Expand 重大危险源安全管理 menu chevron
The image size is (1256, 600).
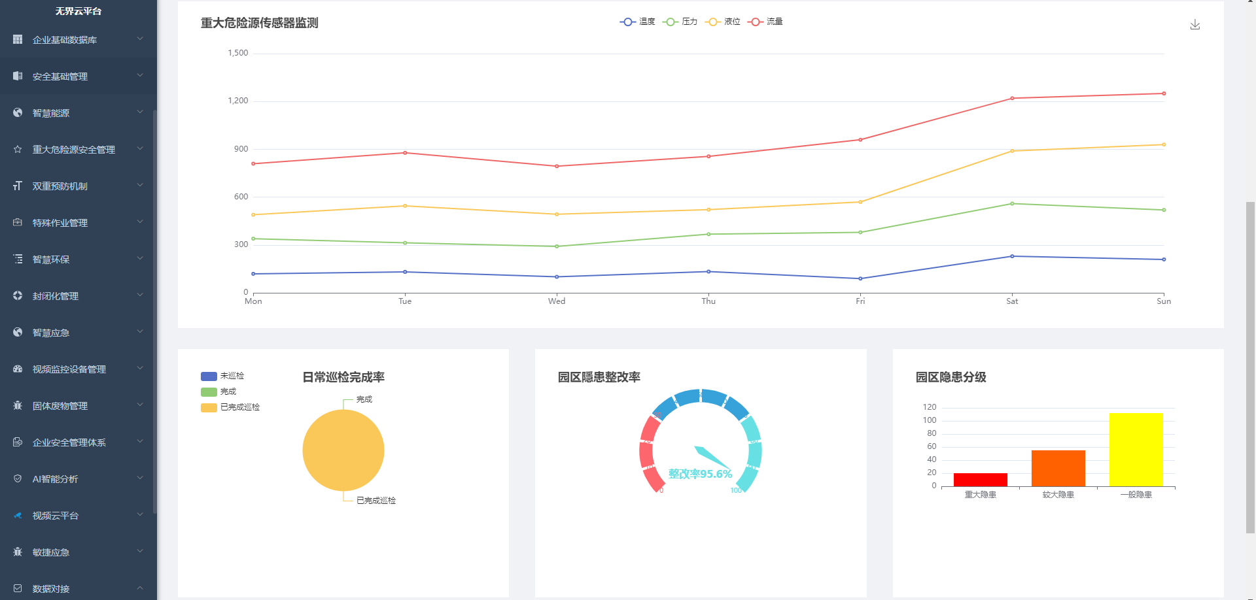tap(140, 149)
